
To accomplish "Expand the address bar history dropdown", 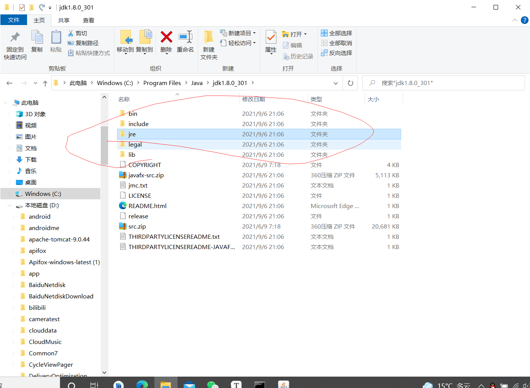I will click(x=336, y=83).
